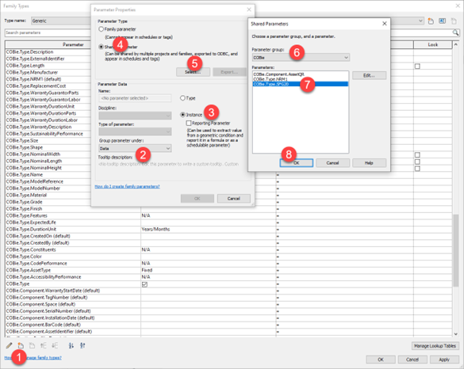The image size is (464, 369).
Task: Open 'How do I create family parameters?' link
Action: (x=127, y=186)
